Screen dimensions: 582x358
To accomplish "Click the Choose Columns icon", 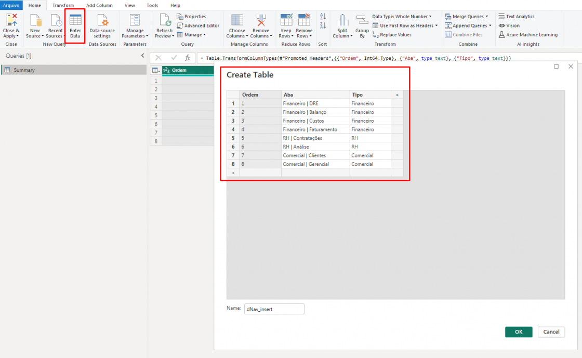I will coord(237,21).
